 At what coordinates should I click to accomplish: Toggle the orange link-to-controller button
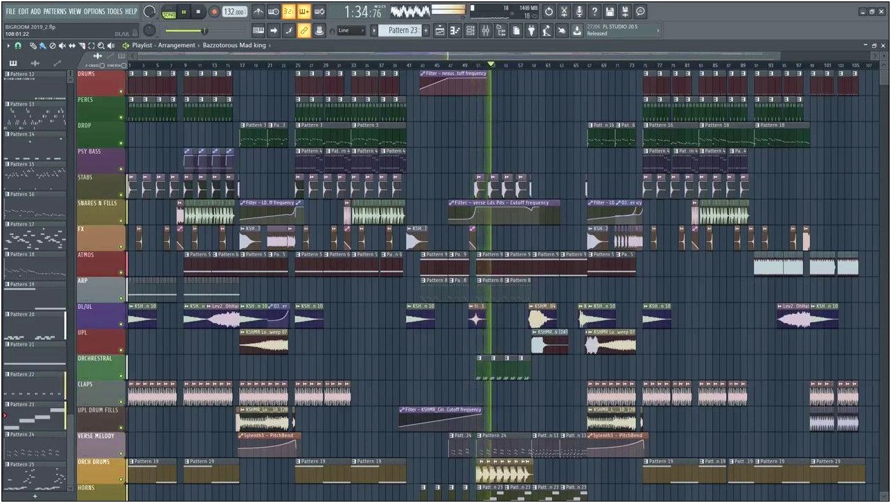tap(304, 30)
